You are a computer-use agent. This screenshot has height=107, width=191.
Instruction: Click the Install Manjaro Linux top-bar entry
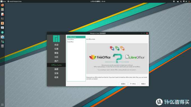pos(15,1)
